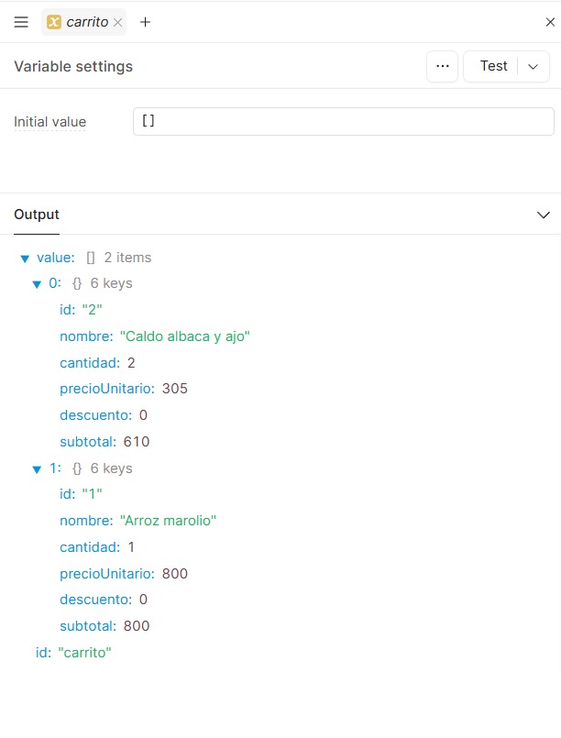Select the Output tab
The height and width of the screenshot is (738, 561).
(x=37, y=215)
